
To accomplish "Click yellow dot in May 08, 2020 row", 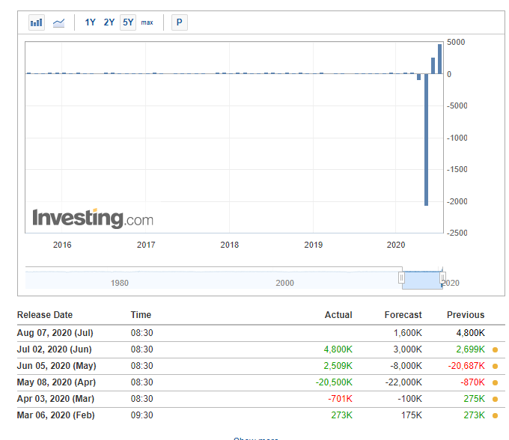I will [495, 382].
